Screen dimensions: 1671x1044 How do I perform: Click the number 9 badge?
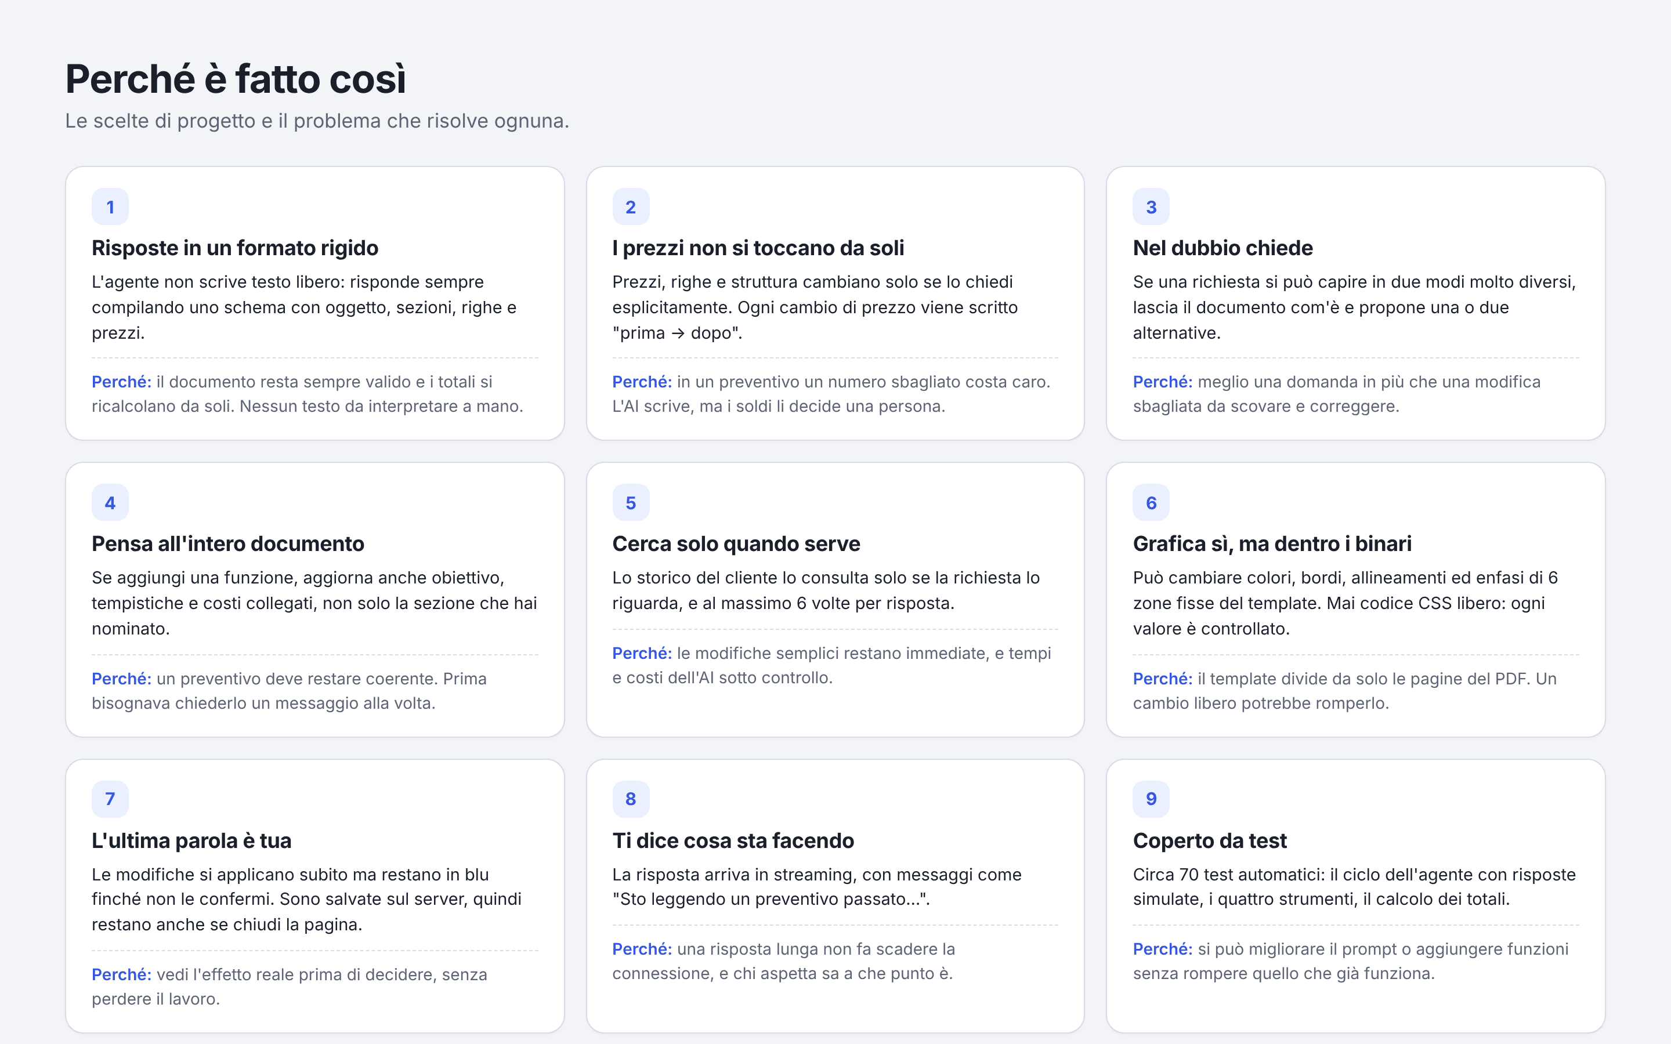coord(1151,799)
